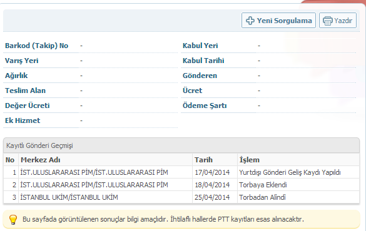Click the lightbulb info icon

[x=13, y=219]
